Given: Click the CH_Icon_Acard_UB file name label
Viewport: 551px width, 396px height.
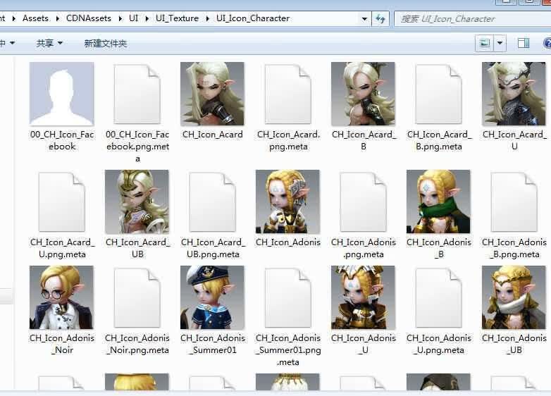Looking at the screenshot, I should click(137, 248).
